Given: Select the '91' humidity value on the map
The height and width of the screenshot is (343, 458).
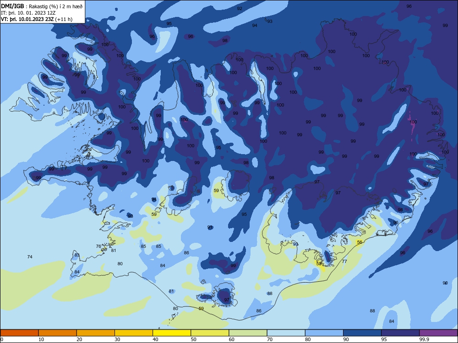Looking at the screenshot, I should click(210, 227).
